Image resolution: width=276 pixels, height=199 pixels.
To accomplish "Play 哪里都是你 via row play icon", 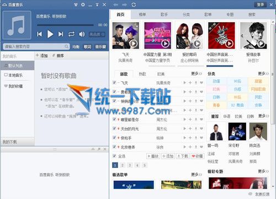I will pos(184,119).
